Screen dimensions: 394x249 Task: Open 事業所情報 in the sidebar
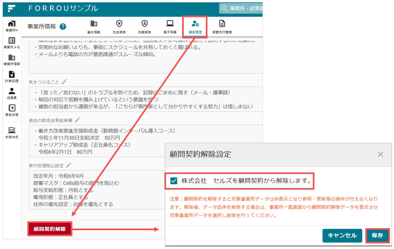[12, 60]
